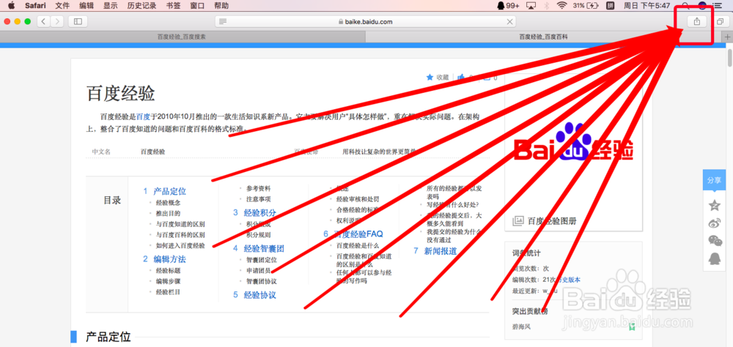Screen dimensions: 733x347
Task: Click the Share button in Safari toolbar
Action: pyautogui.click(x=696, y=21)
